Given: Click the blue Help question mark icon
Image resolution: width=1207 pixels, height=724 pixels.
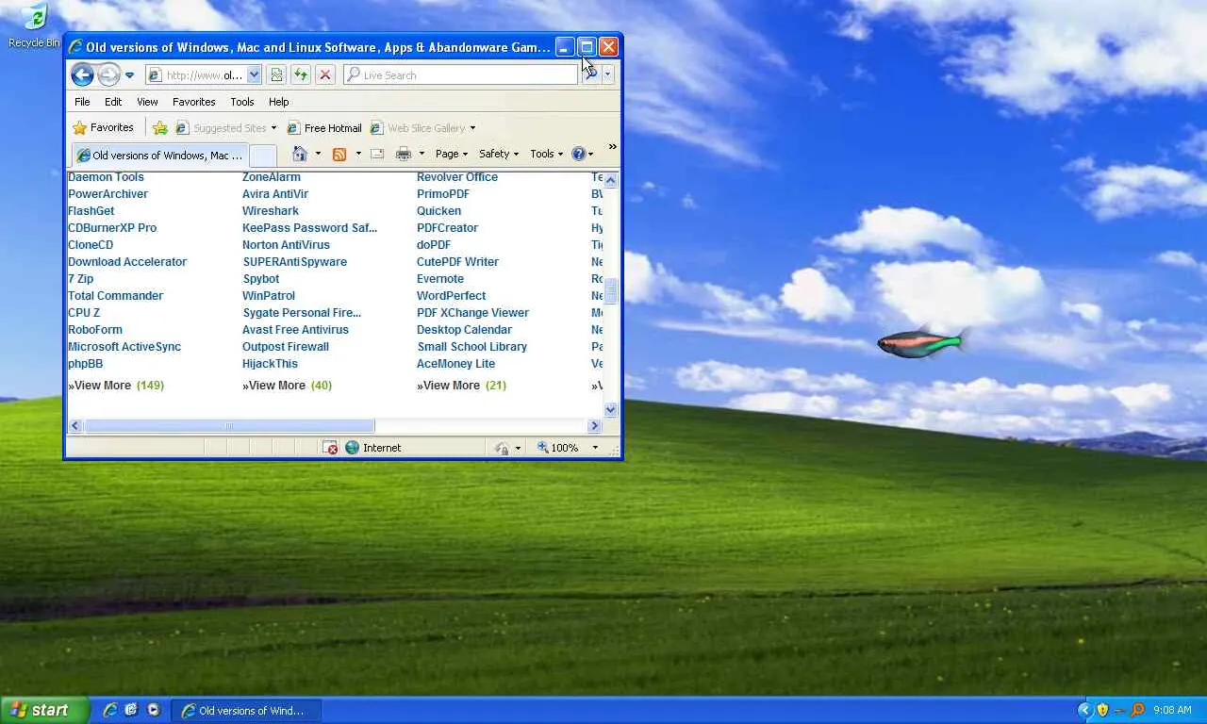Looking at the screenshot, I should pos(578,154).
